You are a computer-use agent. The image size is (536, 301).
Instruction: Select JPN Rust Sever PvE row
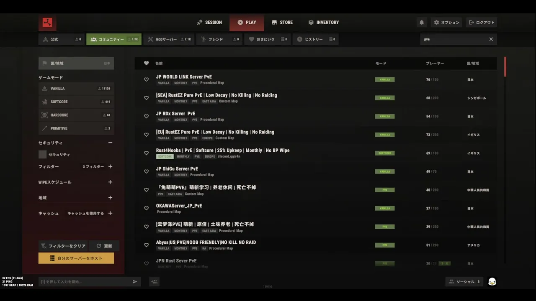coord(316,263)
